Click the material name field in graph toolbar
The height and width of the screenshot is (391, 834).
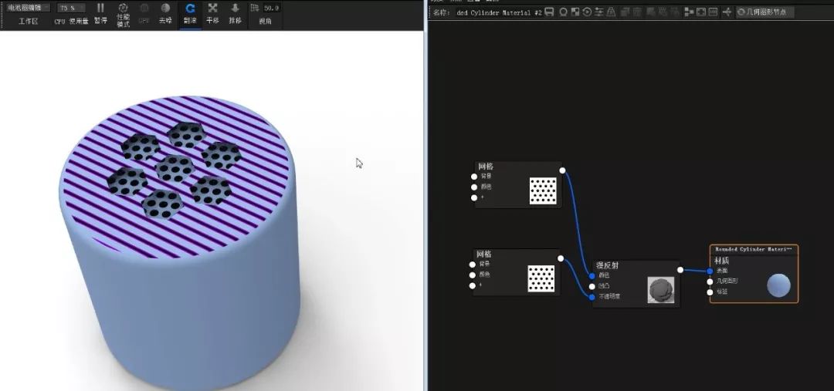pos(499,12)
